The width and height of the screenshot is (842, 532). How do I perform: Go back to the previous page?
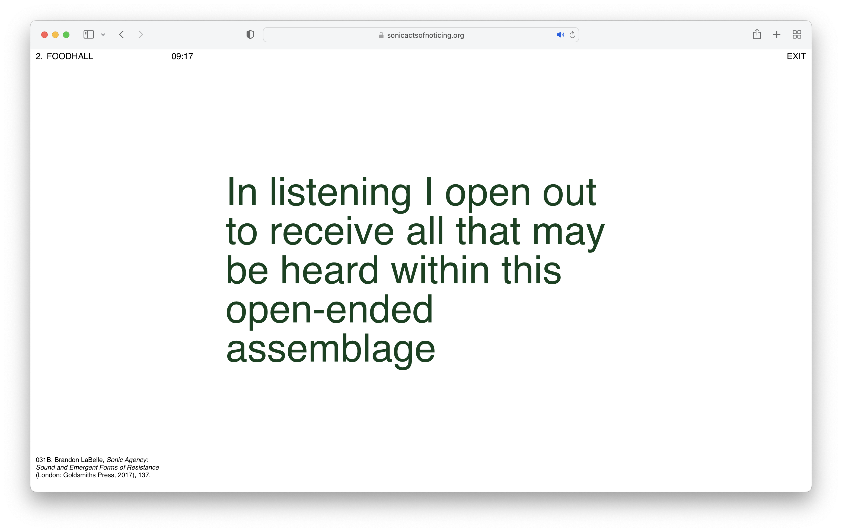tap(122, 34)
